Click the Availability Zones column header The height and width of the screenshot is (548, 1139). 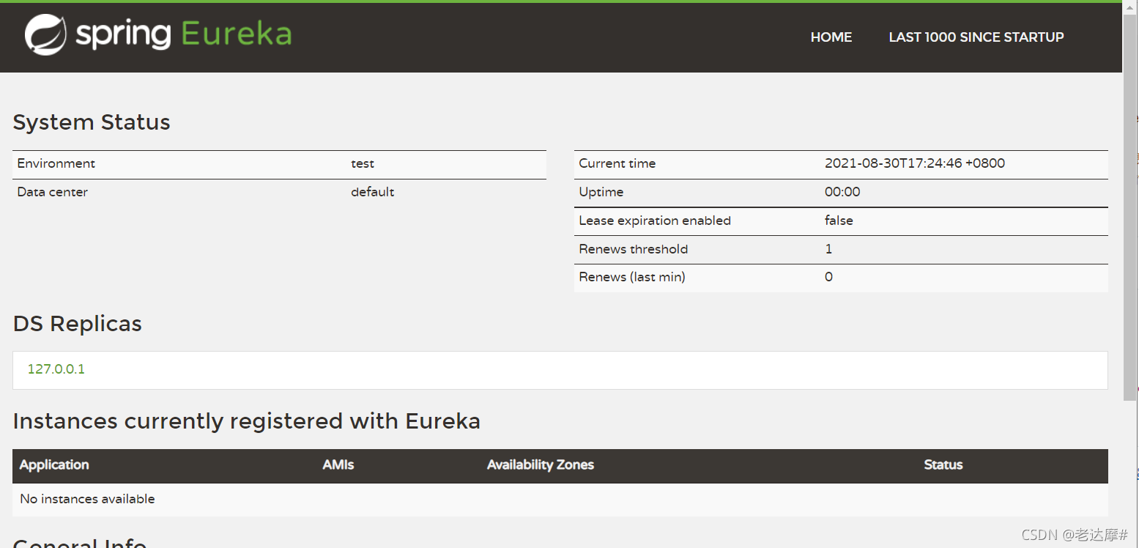(541, 465)
